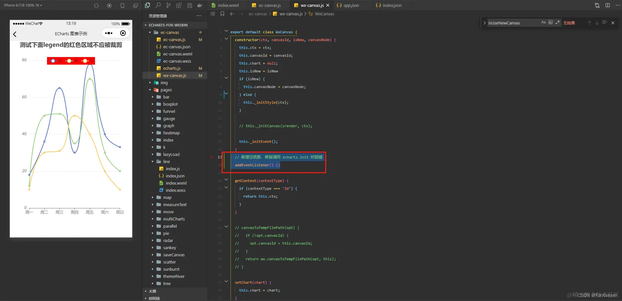Expand the 大纲 outline section
Image resolution: width=622 pixels, height=301 pixels.
point(175,291)
